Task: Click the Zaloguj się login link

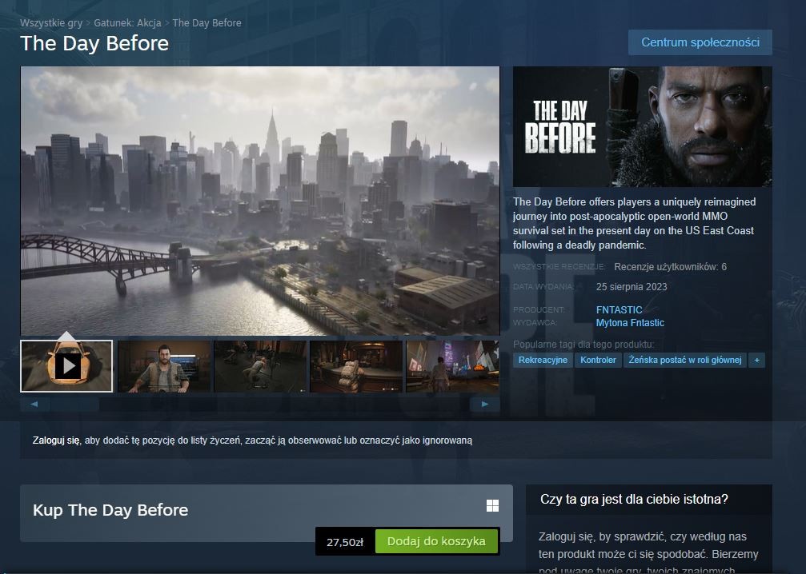Action: 56,440
